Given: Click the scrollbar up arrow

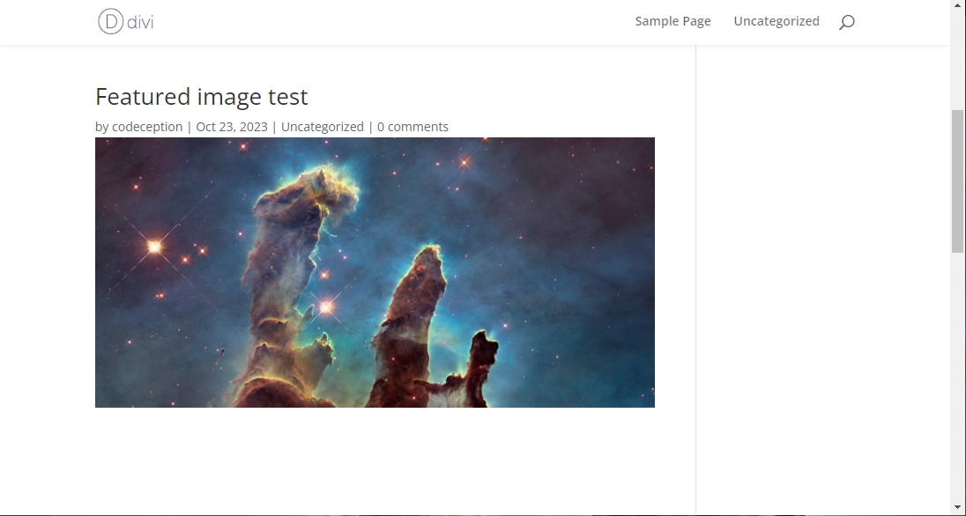Looking at the screenshot, I should [957, 4].
